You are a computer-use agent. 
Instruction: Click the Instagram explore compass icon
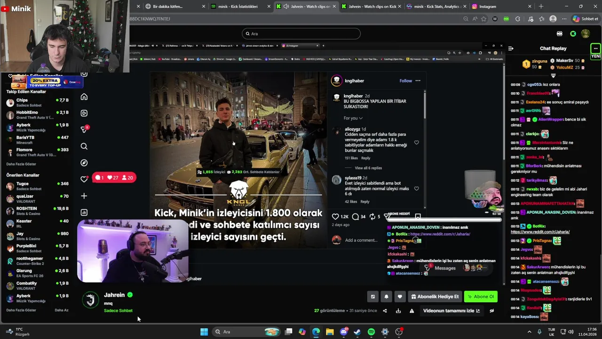[x=84, y=163]
